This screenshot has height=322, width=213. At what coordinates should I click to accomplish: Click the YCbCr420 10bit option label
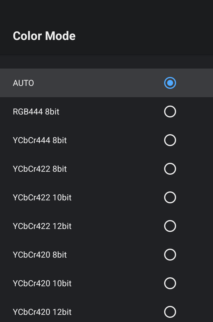tap(42, 283)
